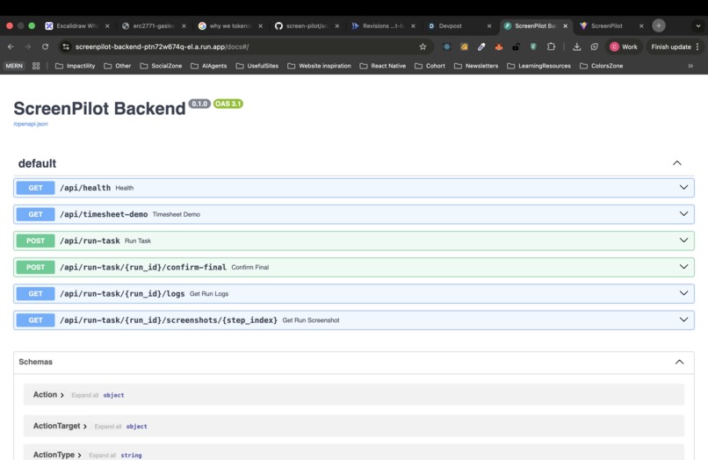The width and height of the screenshot is (708, 460).
Task: Open LearningResources bookmarks folder
Action: (x=539, y=66)
